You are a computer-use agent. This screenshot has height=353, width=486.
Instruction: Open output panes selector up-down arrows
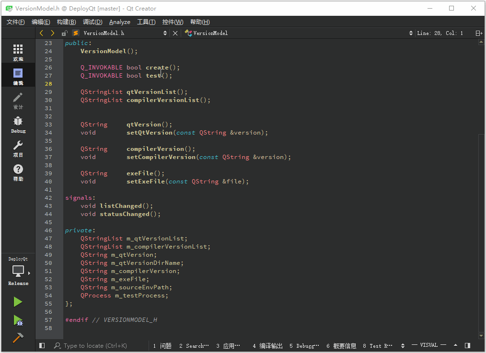tap(403, 345)
